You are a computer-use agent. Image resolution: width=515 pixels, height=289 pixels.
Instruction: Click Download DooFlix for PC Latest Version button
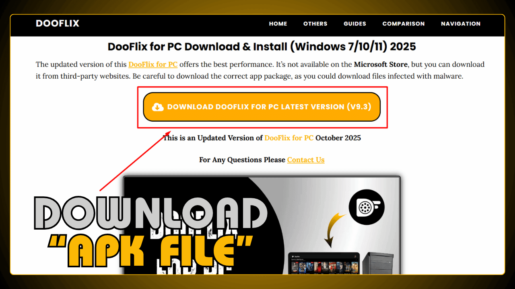click(262, 107)
